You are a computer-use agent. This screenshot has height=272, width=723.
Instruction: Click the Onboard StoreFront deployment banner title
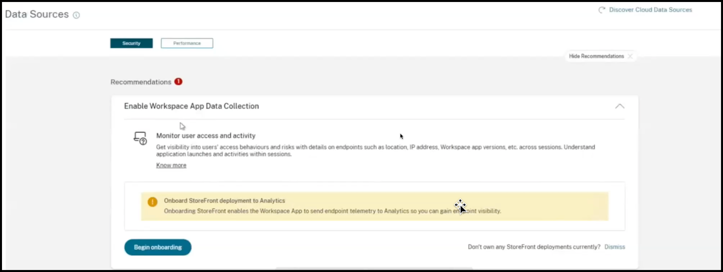pos(224,201)
